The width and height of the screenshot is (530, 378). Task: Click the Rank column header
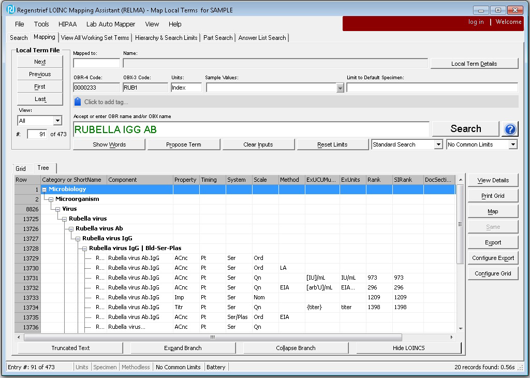(x=379, y=180)
